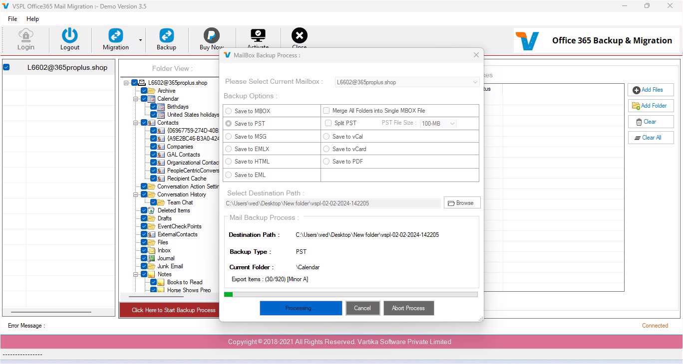Screen dimensions: 683x364
Task: Click the Buy Now PayPal icon
Action: click(212, 35)
